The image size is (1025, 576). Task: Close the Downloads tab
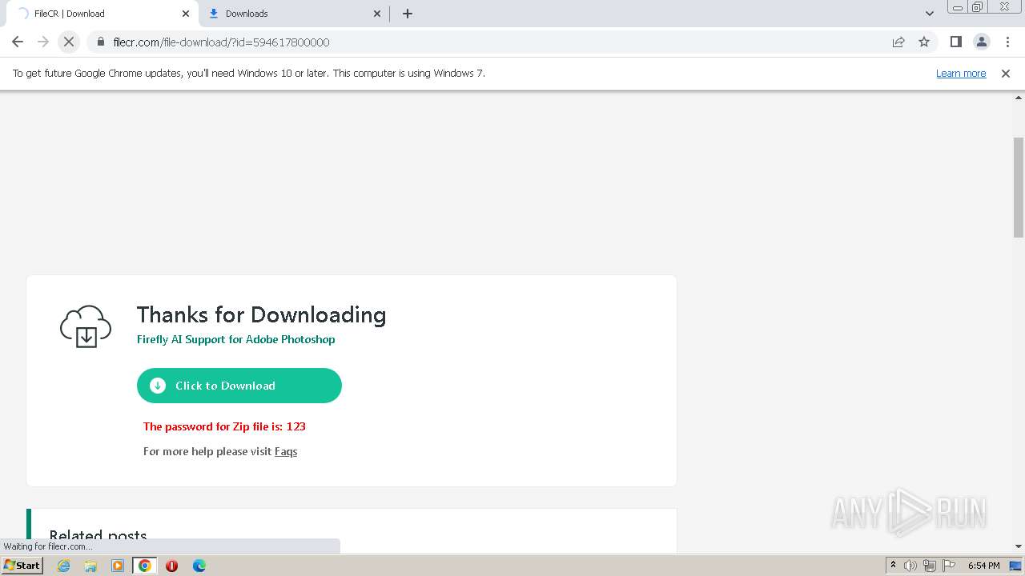pyautogui.click(x=377, y=14)
